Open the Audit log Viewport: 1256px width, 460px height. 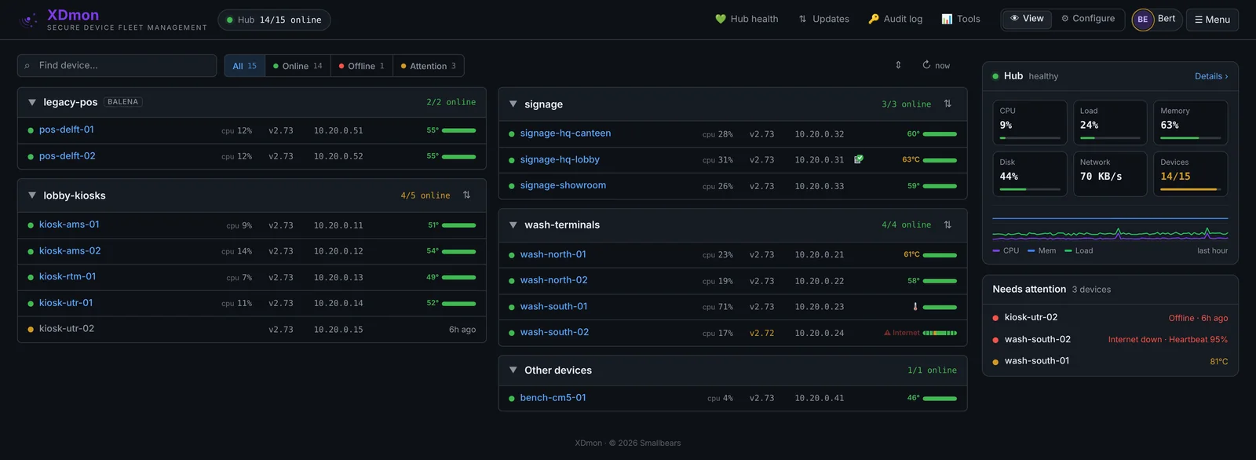point(895,19)
